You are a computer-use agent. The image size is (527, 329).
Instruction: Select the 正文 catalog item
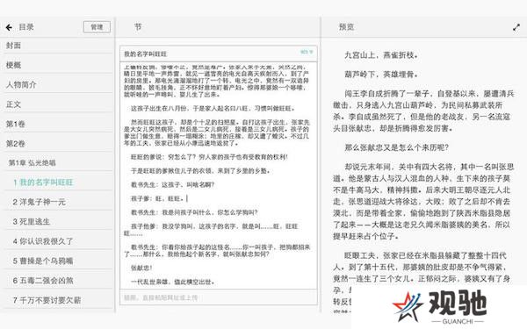click(x=59, y=104)
